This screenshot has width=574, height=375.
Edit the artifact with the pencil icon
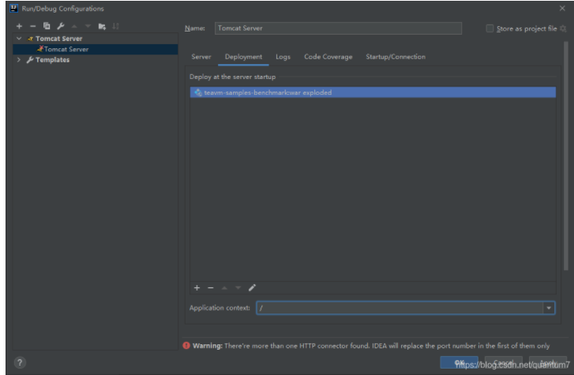coord(253,288)
